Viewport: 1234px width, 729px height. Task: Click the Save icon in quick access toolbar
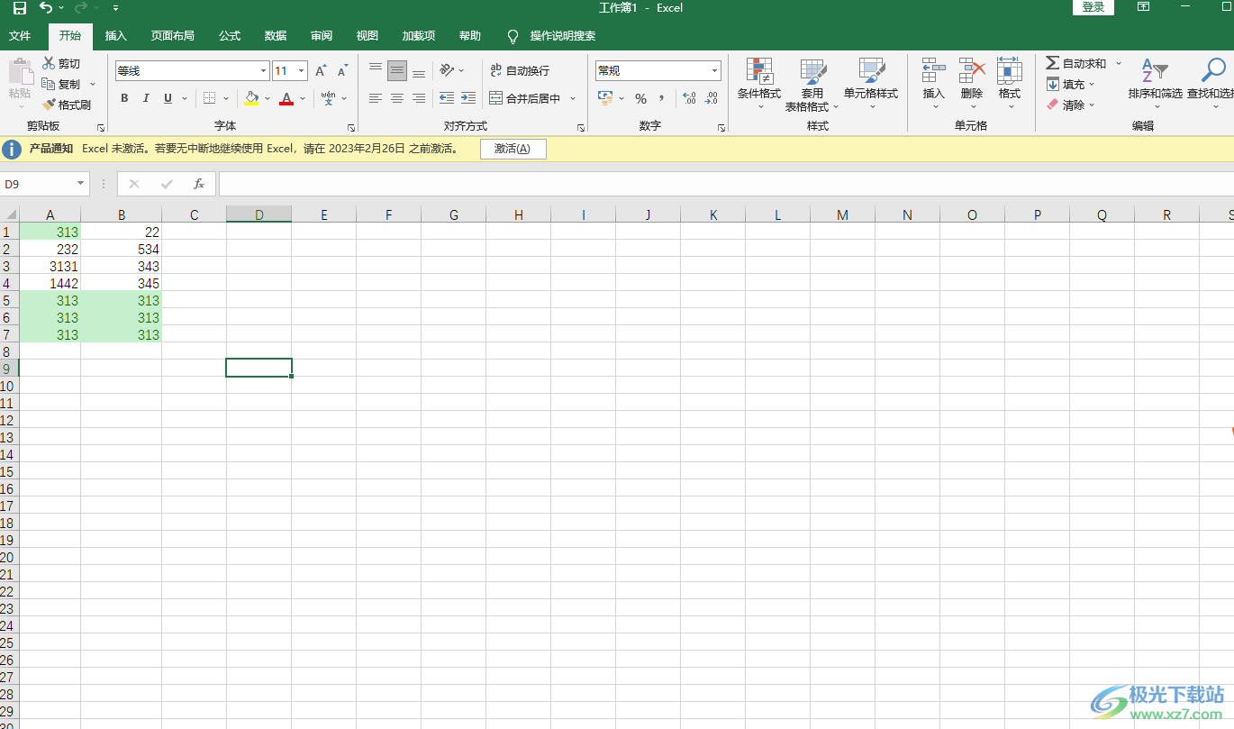(20, 8)
